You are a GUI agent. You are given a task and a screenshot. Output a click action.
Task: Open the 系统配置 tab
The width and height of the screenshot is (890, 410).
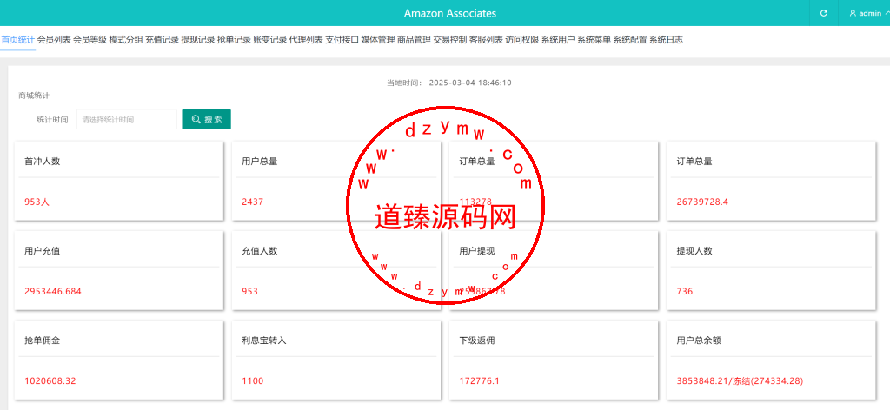pos(630,40)
